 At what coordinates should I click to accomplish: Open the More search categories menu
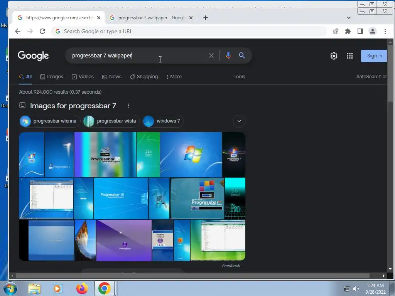[x=174, y=77]
